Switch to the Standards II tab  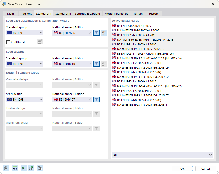tap(63, 14)
